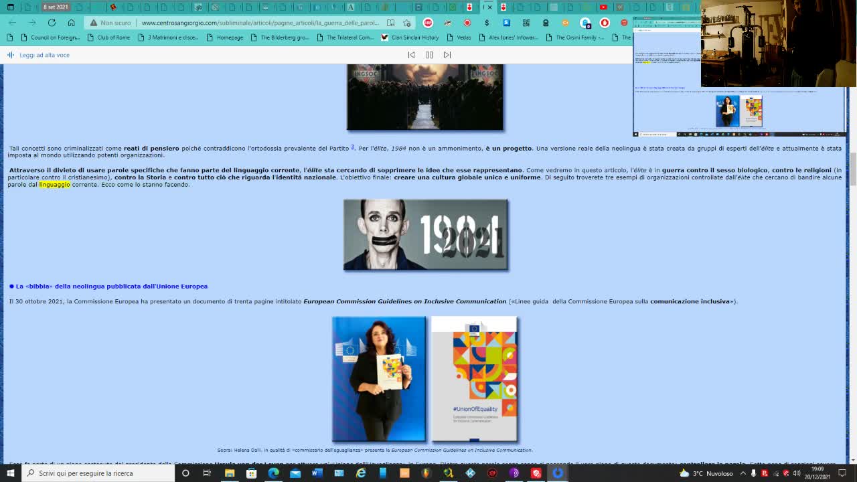857x482 pixels.
Task: Click the Leggi ad alta voce label
Action: [x=44, y=55]
